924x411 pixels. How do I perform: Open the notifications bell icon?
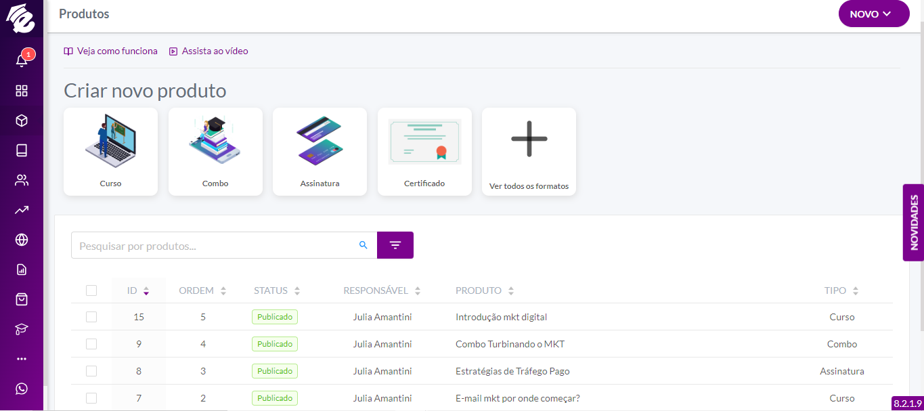pyautogui.click(x=22, y=61)
